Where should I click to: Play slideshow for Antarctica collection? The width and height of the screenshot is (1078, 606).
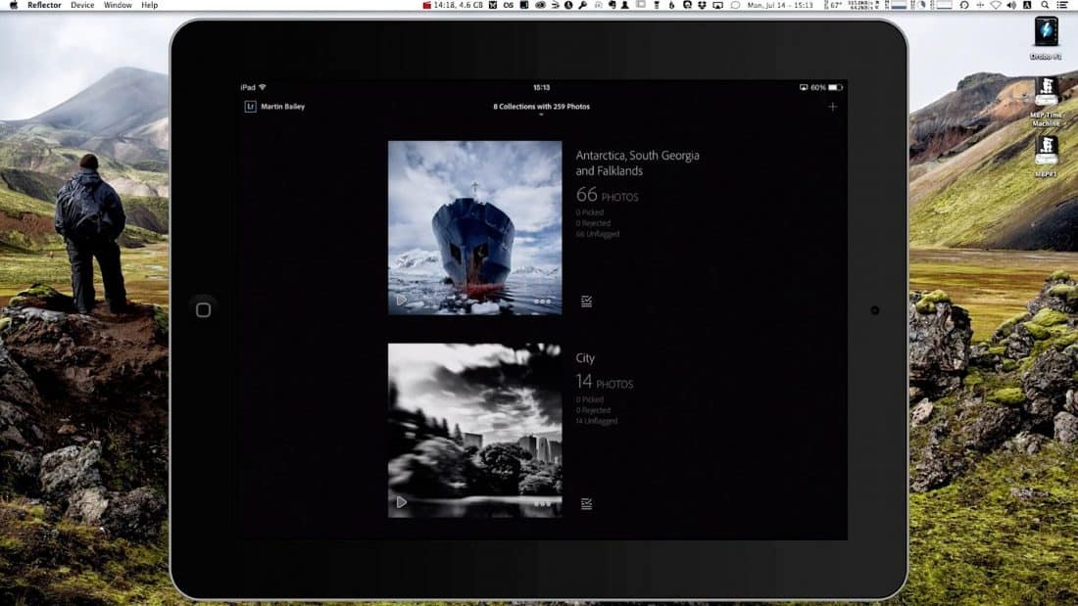pos(401,301)
